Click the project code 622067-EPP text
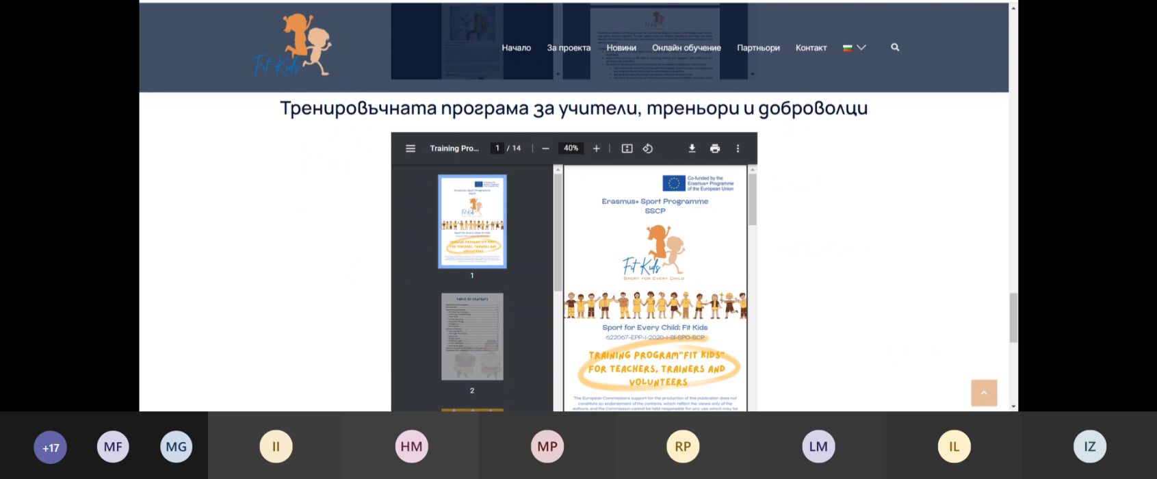 655,337
